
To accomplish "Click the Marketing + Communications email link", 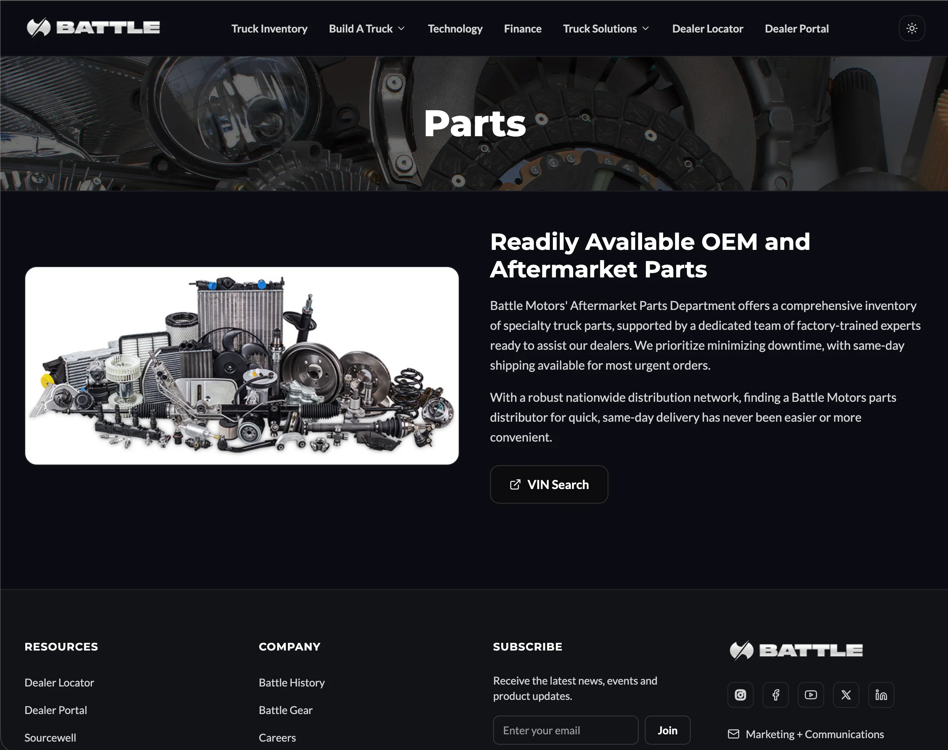I will click(806, 734).
